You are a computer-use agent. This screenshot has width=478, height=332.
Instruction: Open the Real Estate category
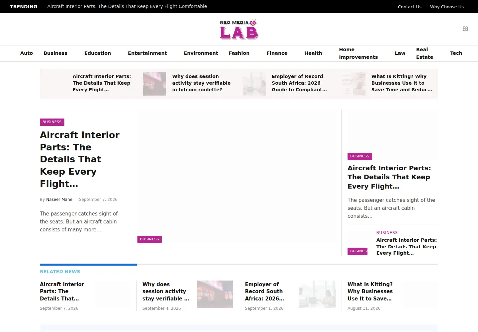click(425, 53)
